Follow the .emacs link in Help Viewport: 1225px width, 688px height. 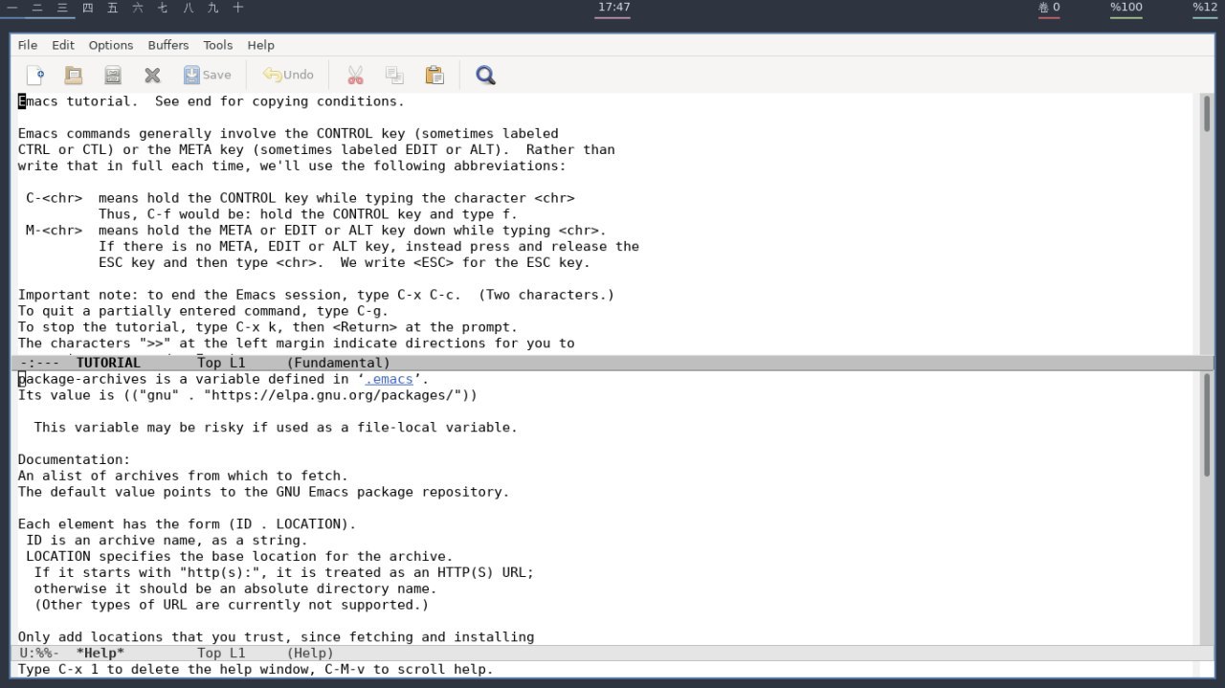(389, 379)
